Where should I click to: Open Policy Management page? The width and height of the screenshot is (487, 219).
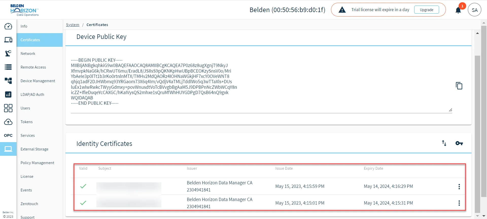coord(40,163)
